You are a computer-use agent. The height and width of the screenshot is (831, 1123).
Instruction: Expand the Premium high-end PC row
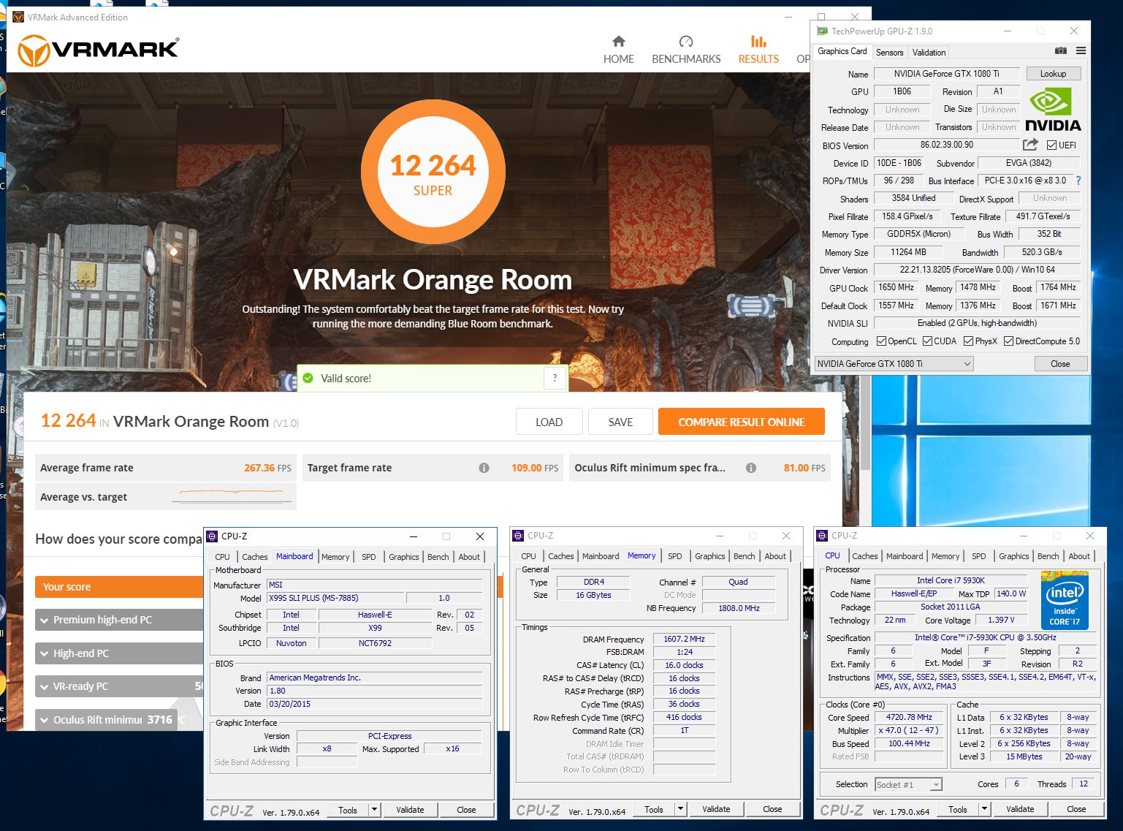point(120,620)
